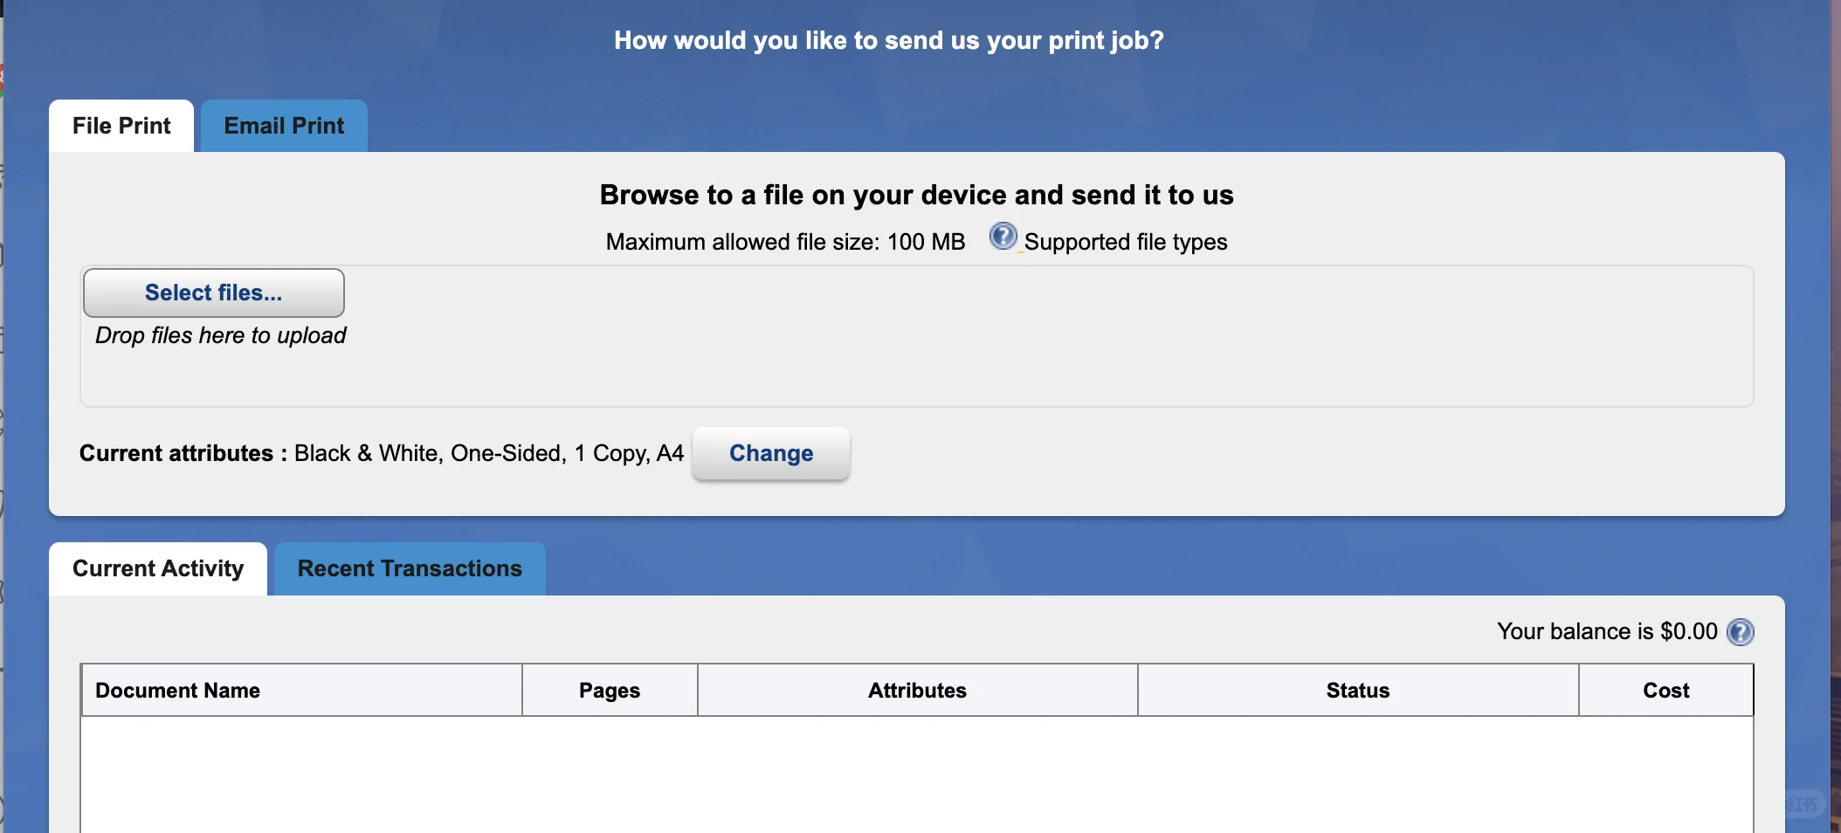Image resolution: width=1841 pixels, height=833 pixels.
Task: Click Change to edit print attributes
Action: point(770,454)
